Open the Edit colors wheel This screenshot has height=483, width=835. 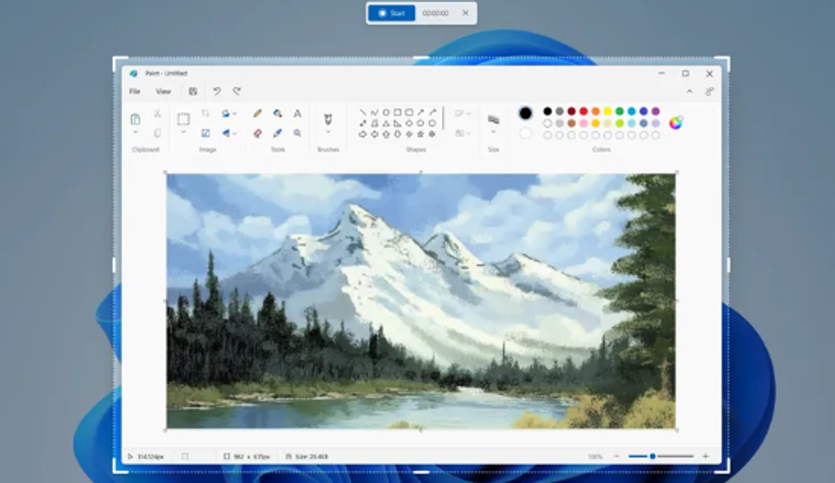[676, 123]
